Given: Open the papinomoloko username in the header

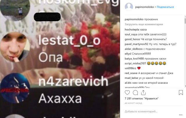Looking at the screenshot, I should [144, 7].
